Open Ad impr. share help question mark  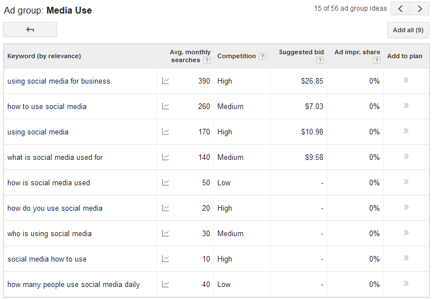(x=377, y=60)
